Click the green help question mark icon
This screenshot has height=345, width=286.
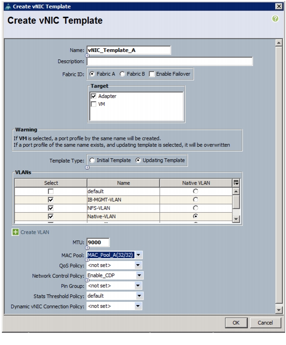(x=275, y=19)
